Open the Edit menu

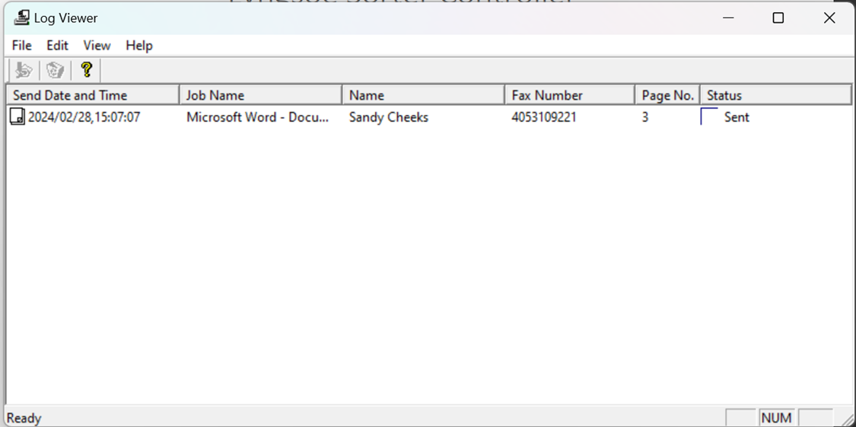57,46
